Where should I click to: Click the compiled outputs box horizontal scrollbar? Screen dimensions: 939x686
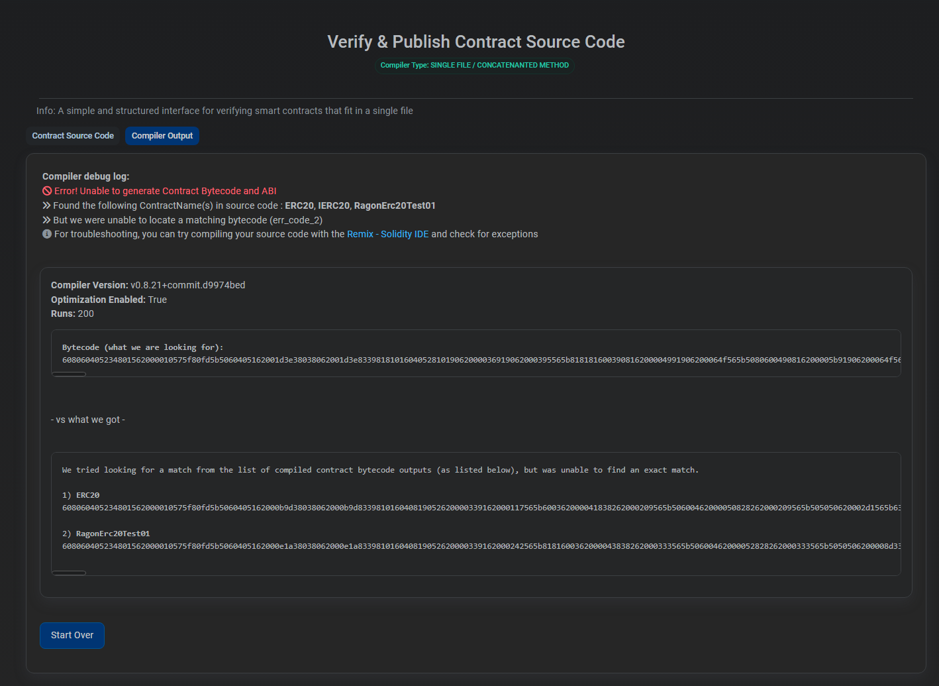click(70, 573)
